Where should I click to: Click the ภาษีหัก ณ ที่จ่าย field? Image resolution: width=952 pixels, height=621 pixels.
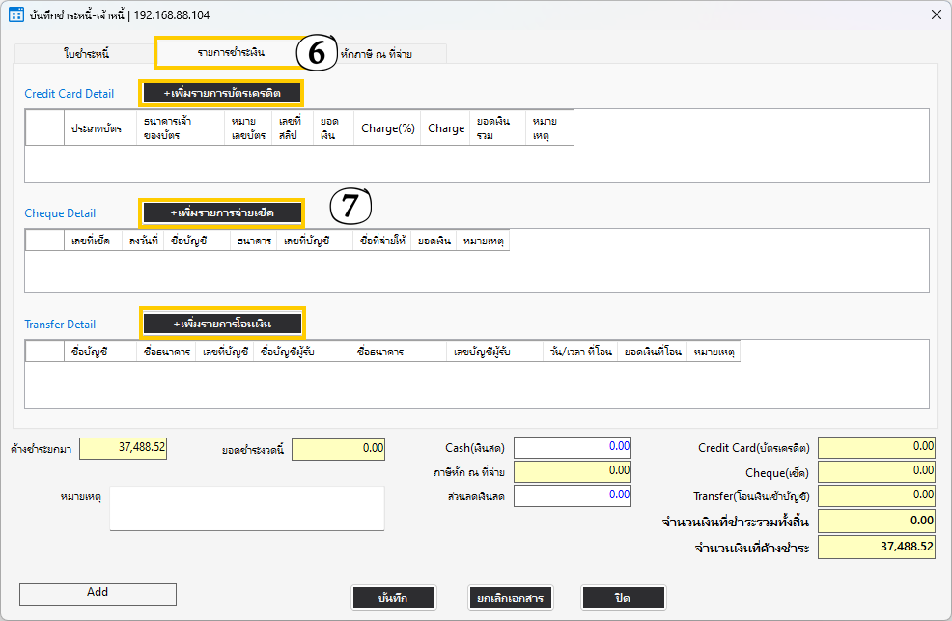point(572,471)
